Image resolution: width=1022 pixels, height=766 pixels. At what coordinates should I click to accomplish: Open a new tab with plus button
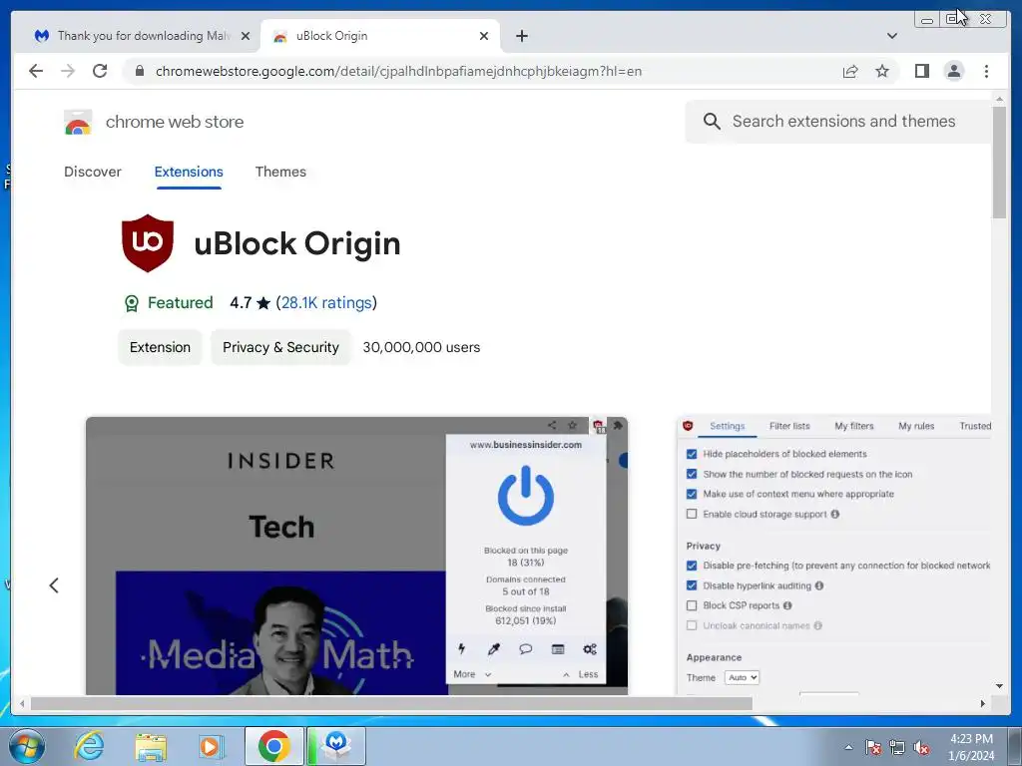click(521, 36)
